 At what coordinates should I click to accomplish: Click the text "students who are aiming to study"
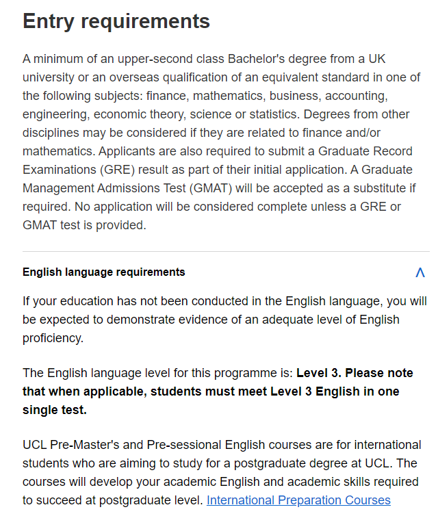pyautogui.click(x=109, y=463)
